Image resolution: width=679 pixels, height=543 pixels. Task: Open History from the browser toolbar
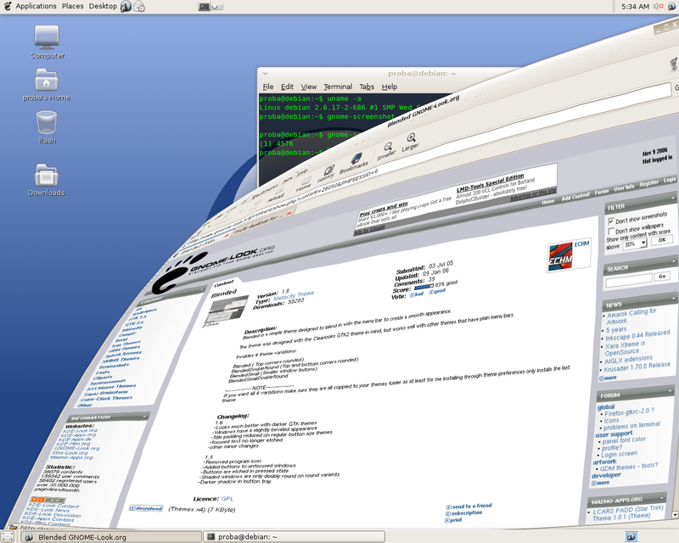pos(327,173)
